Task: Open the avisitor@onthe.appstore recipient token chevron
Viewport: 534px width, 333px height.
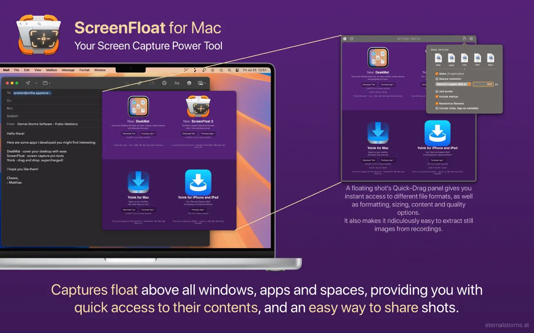Action: click(50, 93)
